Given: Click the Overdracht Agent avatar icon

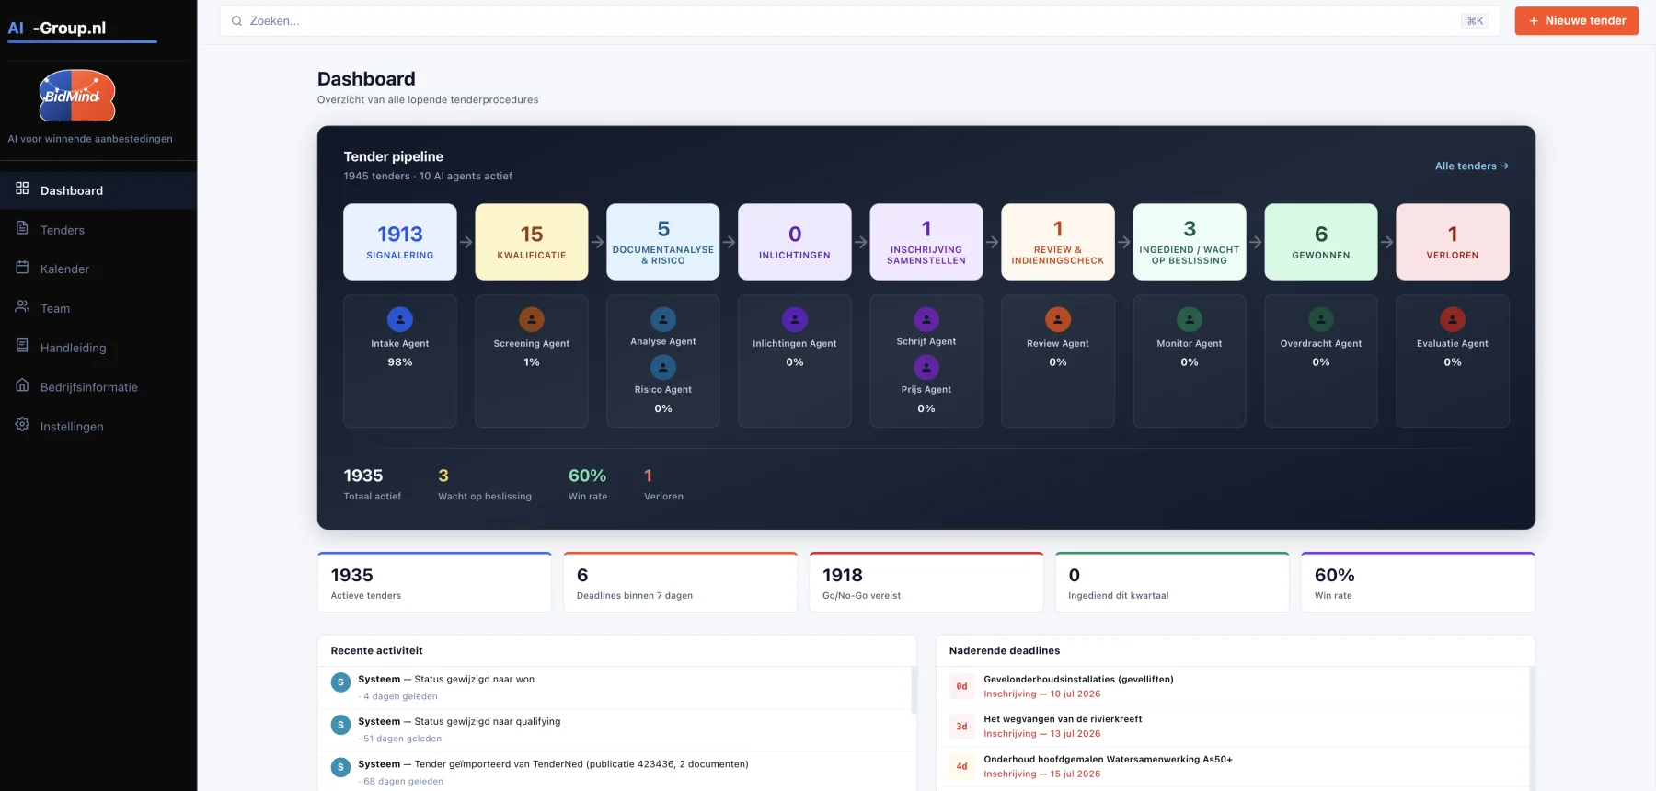Looking at the screenshot, I should tap(1321, 319).
